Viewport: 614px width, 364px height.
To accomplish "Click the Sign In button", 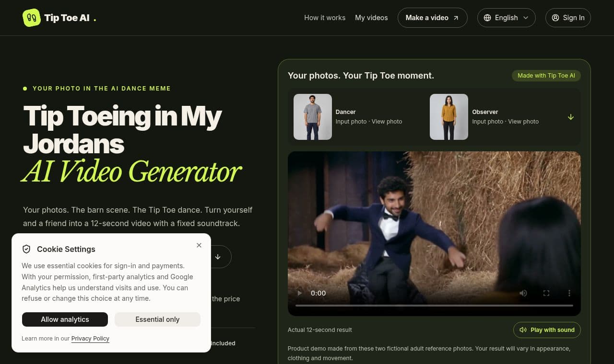I will pos(568,18).
